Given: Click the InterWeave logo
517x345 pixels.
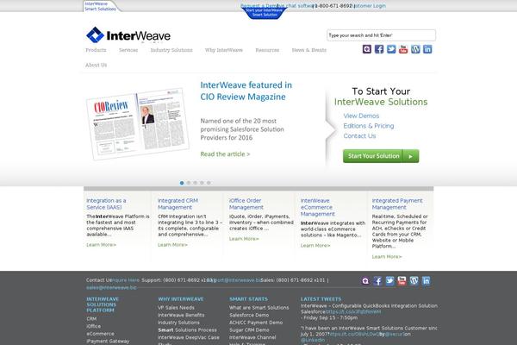Looking at the screenshot, I should [x=128, y=35].
